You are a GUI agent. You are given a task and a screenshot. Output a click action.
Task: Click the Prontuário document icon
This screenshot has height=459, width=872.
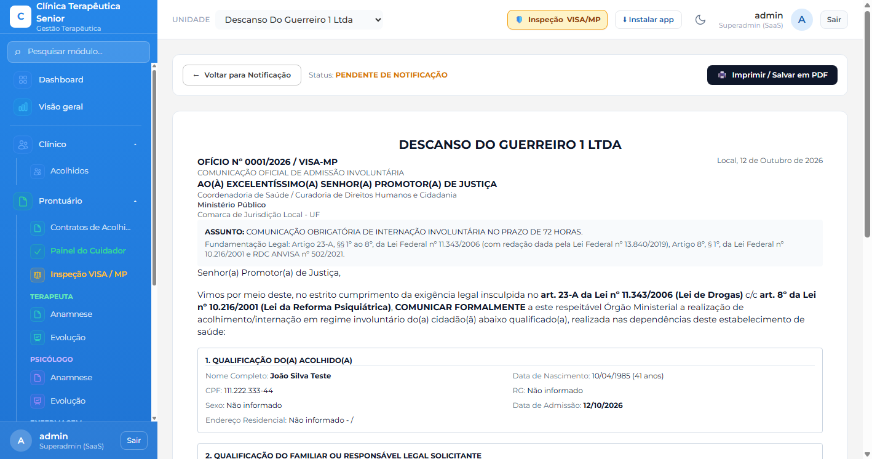click(23, 201)
